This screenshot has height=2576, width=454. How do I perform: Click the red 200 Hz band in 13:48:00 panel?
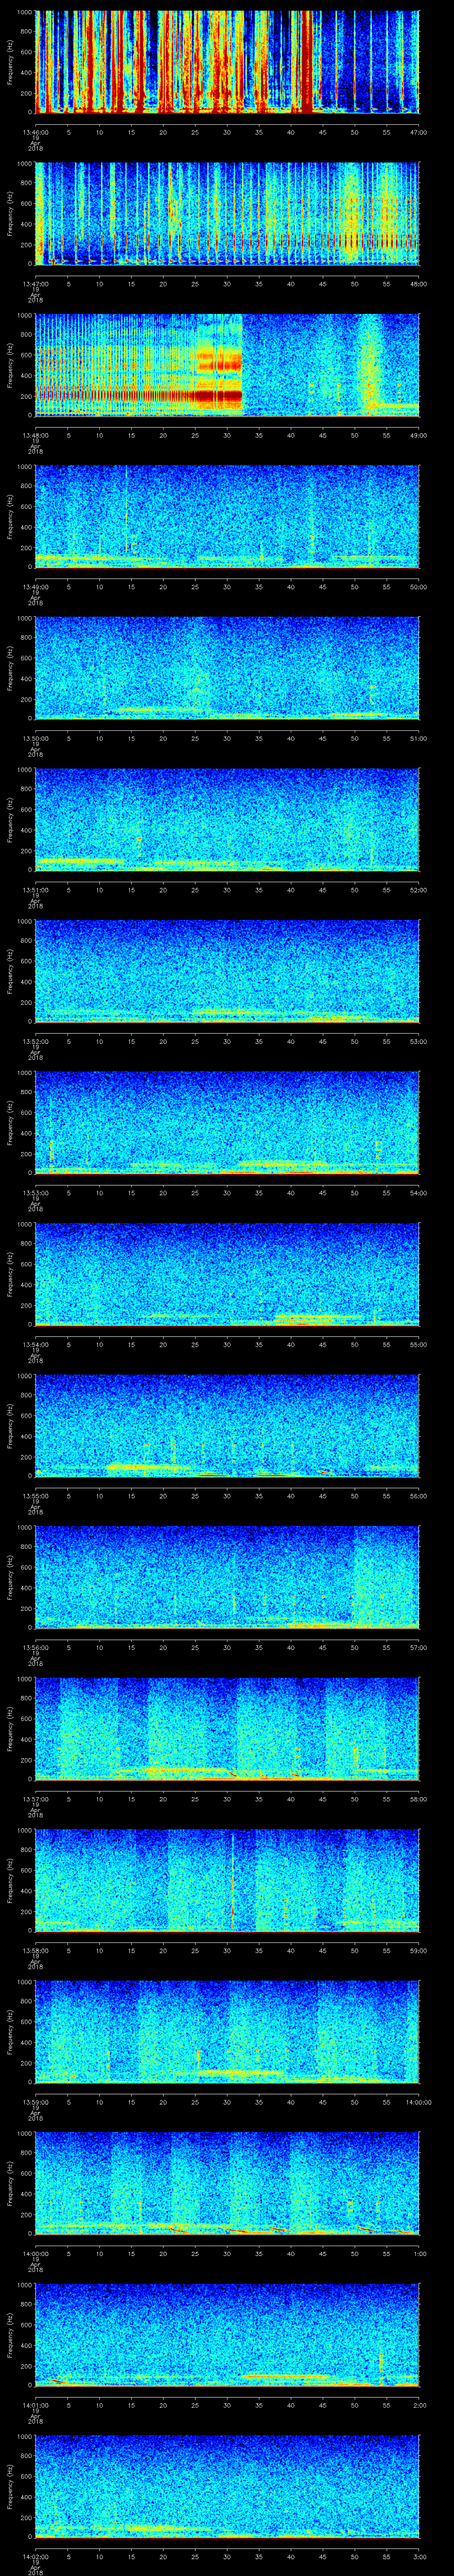point(140,396)
